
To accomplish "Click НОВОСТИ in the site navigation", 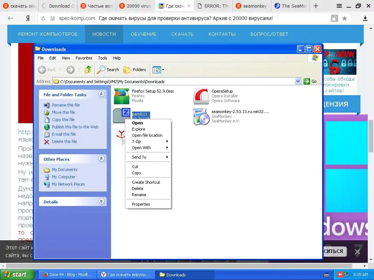I will coord(104,34).
